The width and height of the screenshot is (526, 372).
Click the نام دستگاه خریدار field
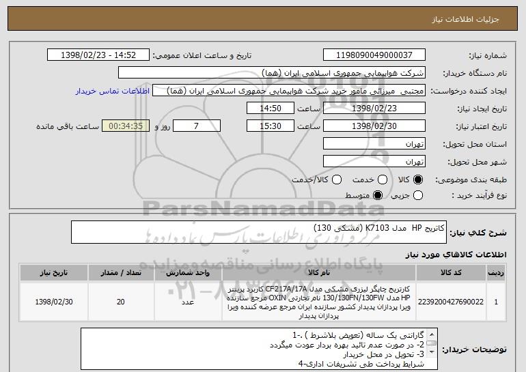coord(272,73)
